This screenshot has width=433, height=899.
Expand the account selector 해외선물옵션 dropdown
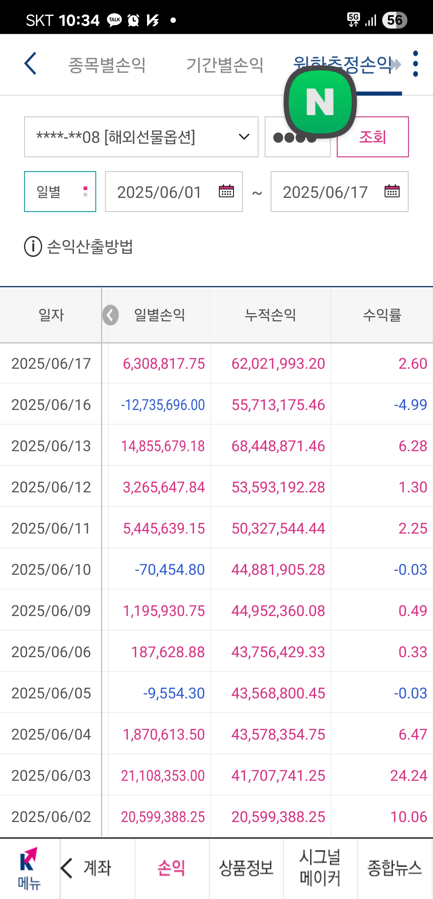[141, 137]
